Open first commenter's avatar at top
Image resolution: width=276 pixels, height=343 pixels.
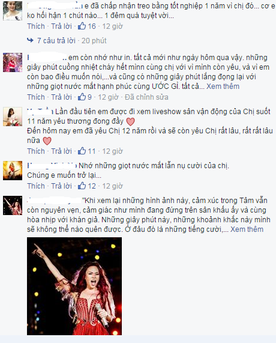point(13,11)
